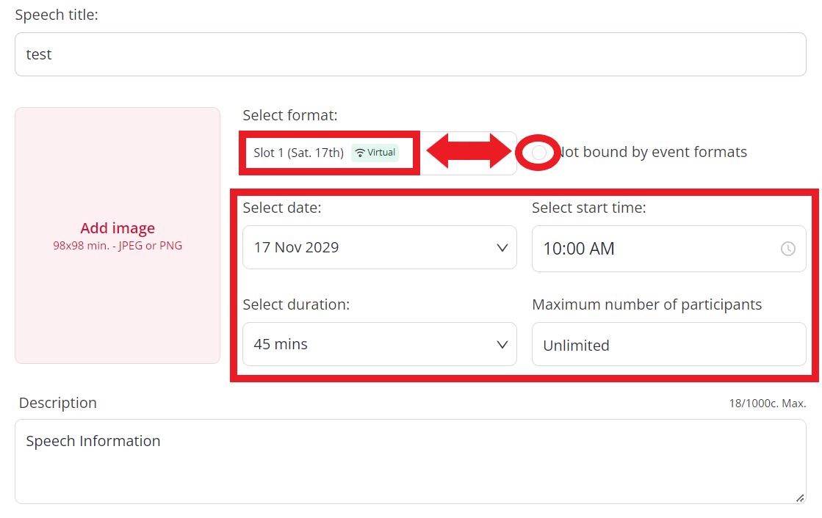This screenshot has height=518, width=822.
Task: Click the resize grip of the Description box
Action: tap(800, 498)
